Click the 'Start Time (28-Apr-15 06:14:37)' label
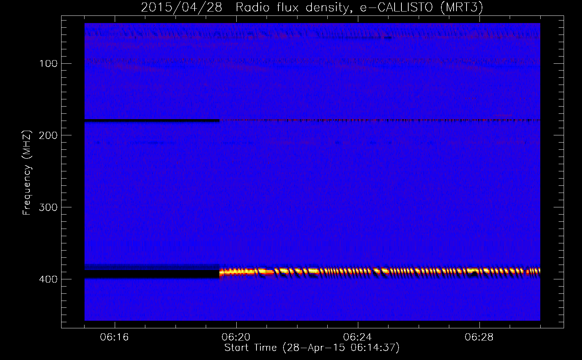The width and height of the screenshot is (582, 360). point(312,348)
